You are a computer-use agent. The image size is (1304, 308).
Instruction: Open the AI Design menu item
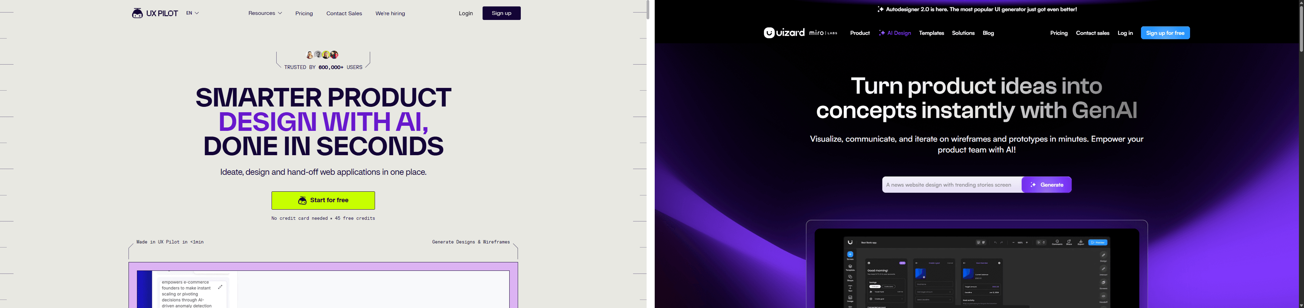point(895,33)
